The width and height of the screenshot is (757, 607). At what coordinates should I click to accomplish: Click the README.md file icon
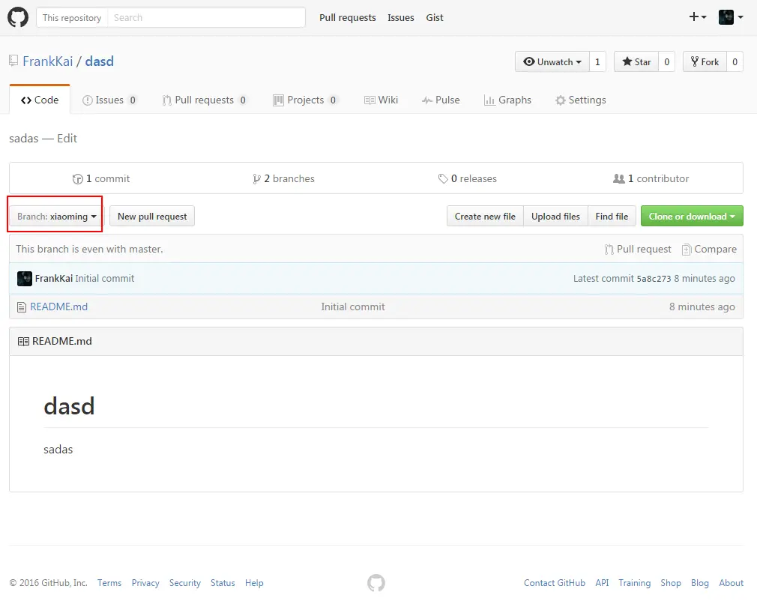(x=22, y=307)
